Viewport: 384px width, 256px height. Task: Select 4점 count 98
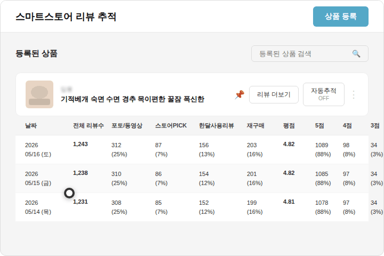pos(346,145)
